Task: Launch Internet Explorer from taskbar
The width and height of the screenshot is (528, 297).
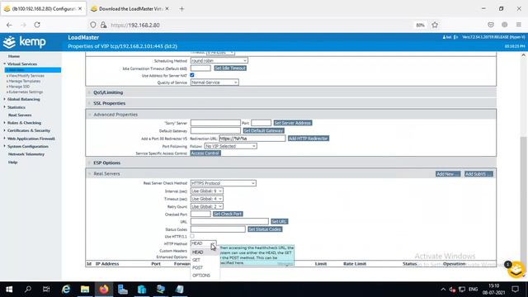Action: tap(66, 290)
